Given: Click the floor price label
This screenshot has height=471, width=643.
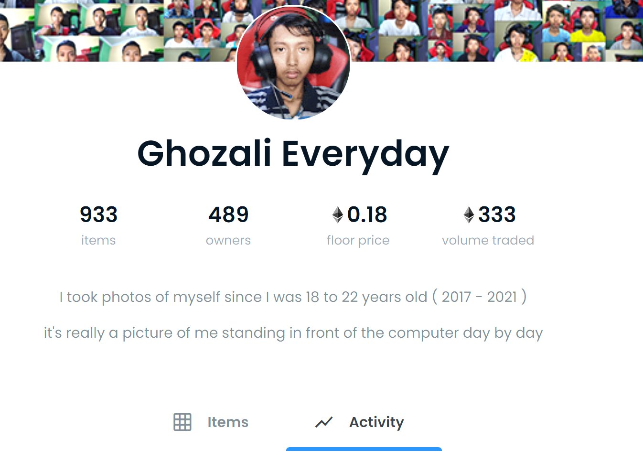Looking at the screenshot, I should [x=358, y=240].
